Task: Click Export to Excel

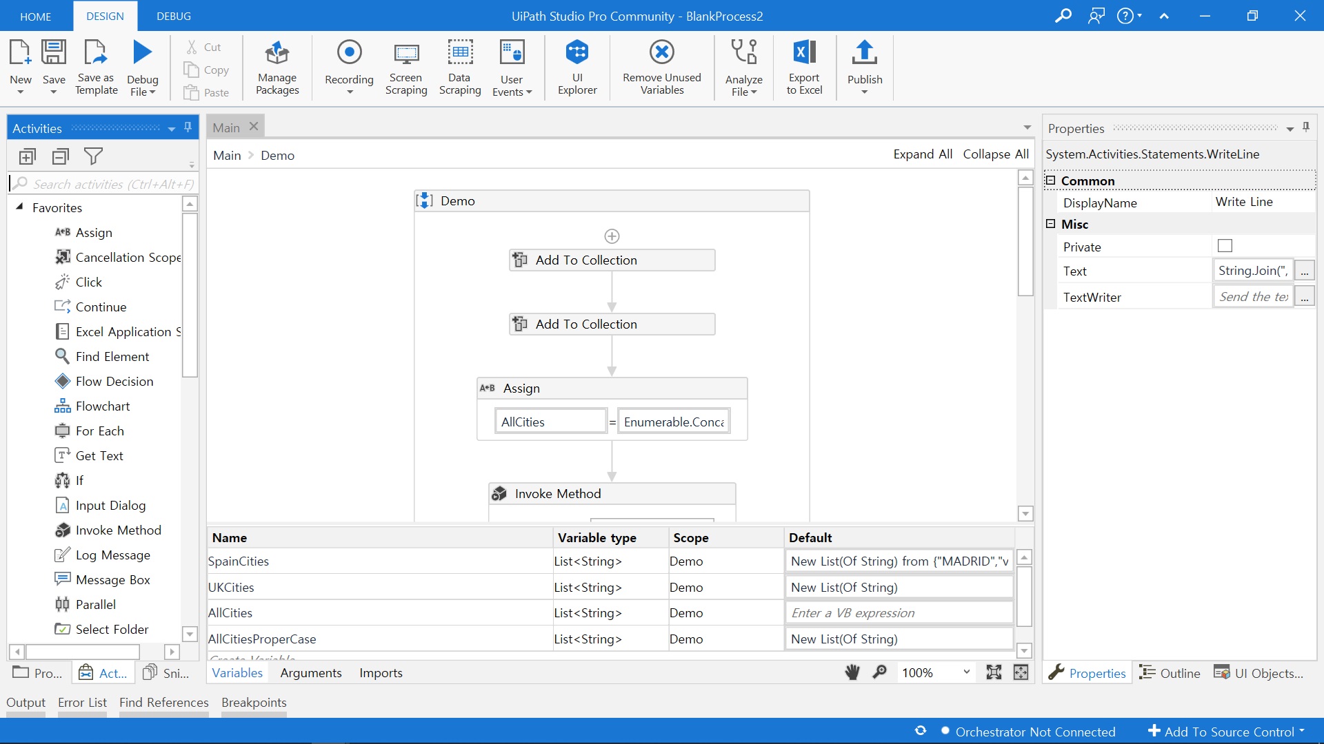Action: pos(805,68)
